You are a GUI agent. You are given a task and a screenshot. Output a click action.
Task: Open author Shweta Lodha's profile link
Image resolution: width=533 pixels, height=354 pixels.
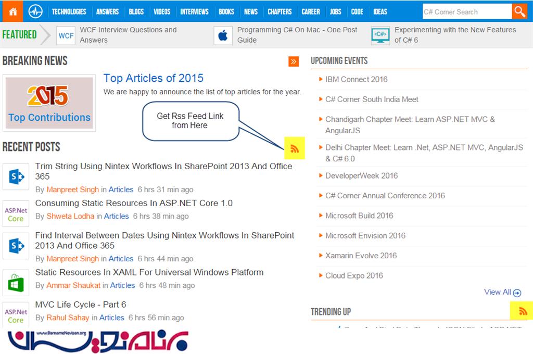[70, 216]
